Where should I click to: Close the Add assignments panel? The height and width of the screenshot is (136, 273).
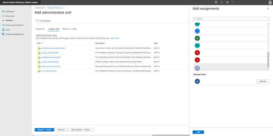[268, 8]
